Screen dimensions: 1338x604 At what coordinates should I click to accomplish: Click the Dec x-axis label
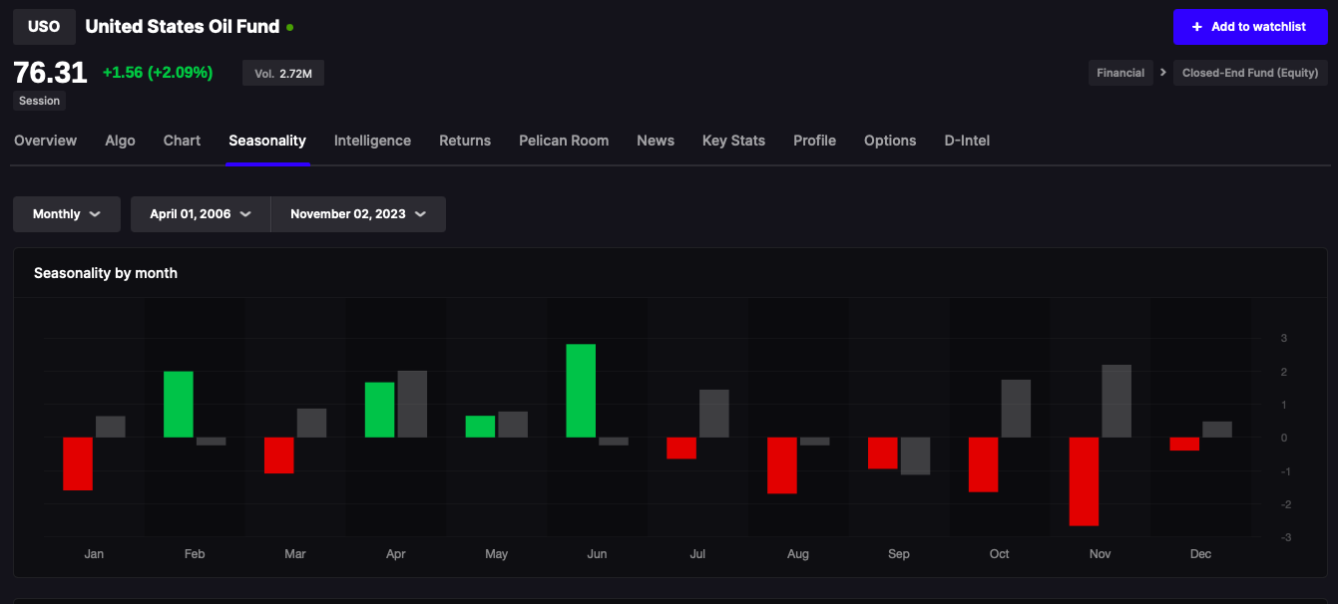(x=1200, y=554)
